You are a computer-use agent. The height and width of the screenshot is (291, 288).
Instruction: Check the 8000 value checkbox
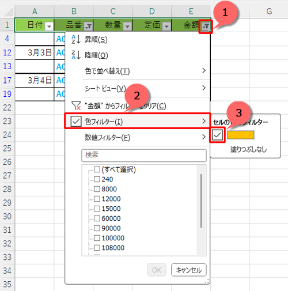point(97,189)
